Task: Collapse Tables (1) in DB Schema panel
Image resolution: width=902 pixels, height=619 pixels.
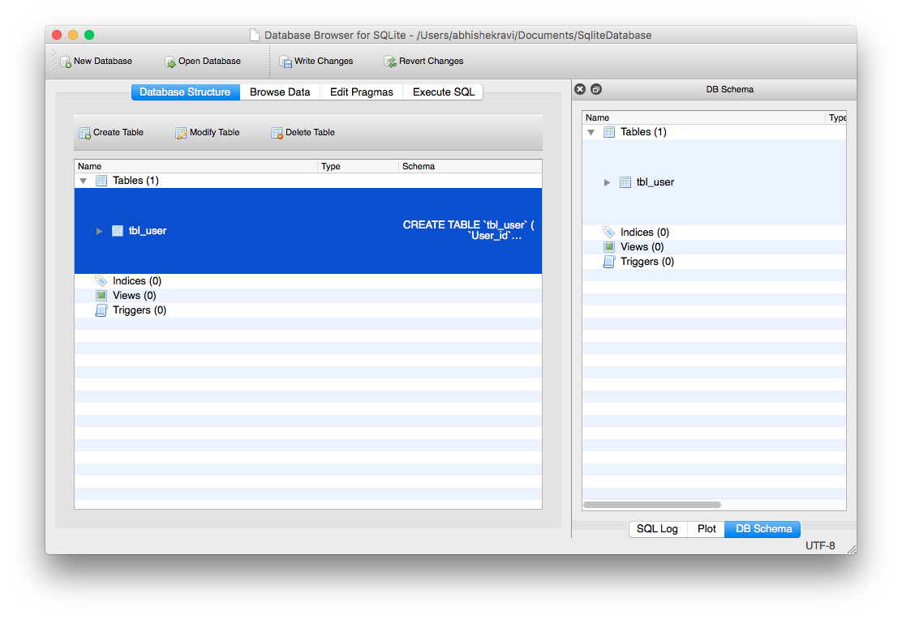Action: 591,132
